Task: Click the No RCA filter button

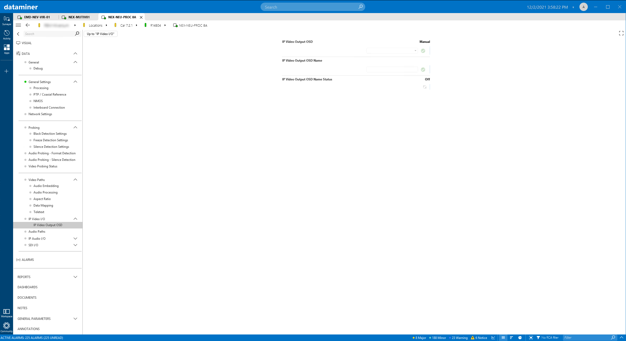Action: [547, 338]
